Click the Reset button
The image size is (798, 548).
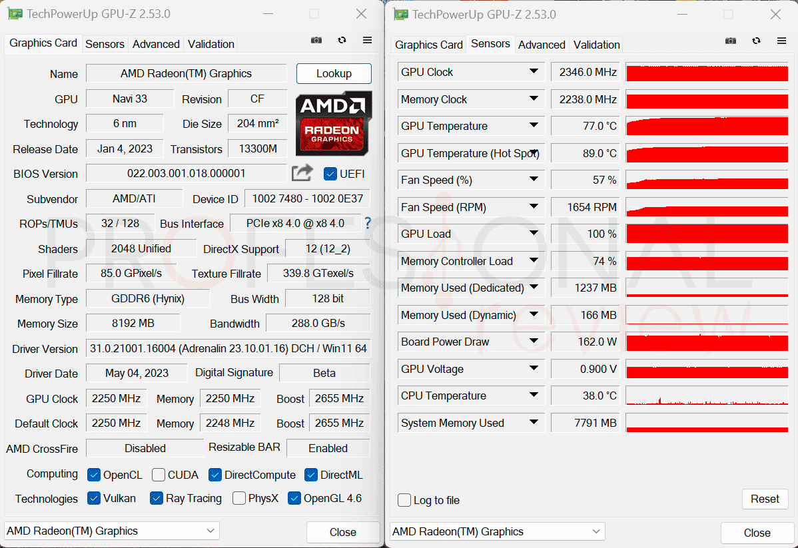765,499
